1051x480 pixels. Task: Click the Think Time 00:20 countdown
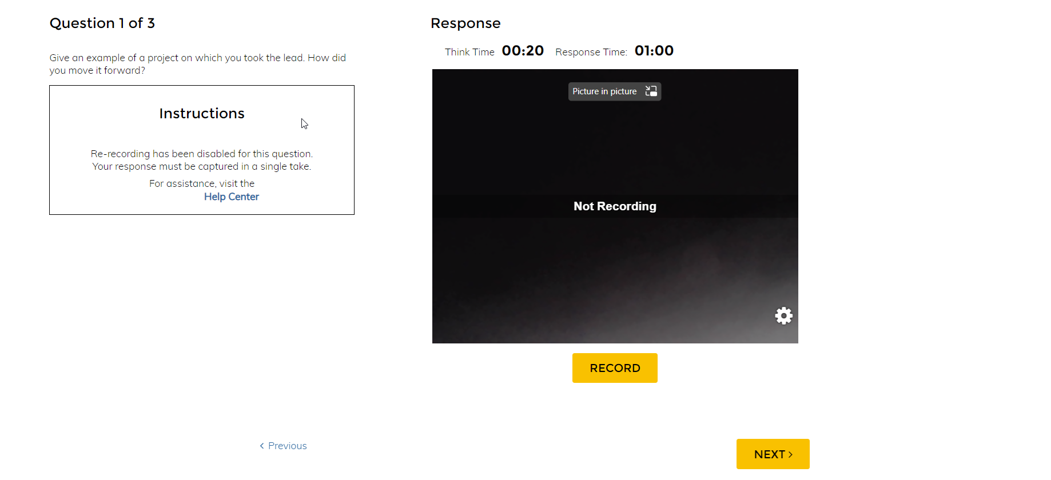tap(522, 51)
